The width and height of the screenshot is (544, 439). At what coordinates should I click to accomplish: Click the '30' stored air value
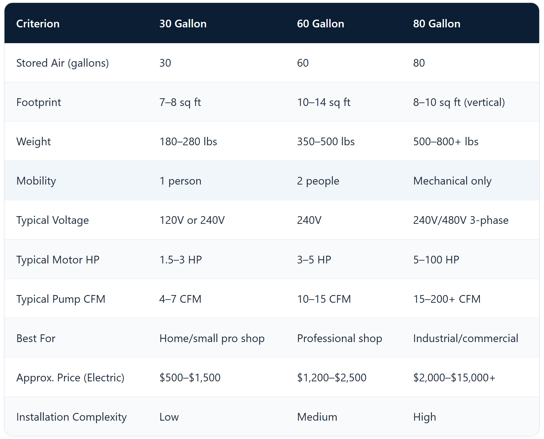pyautogui.click(x=165, y=63)
